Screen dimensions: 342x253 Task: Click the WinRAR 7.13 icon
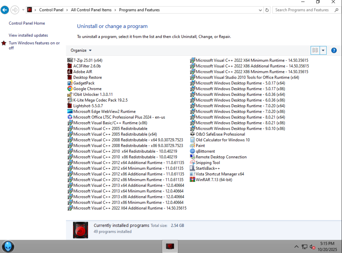(x=192, y=179)
